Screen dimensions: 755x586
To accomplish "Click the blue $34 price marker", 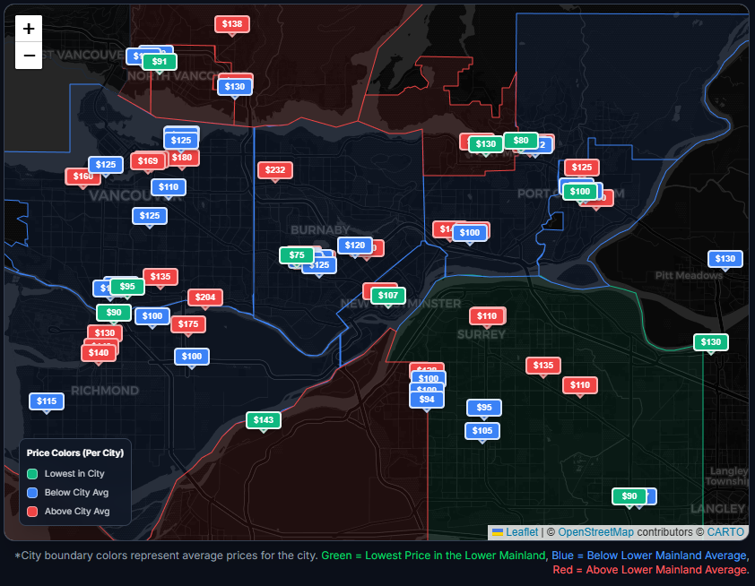I will pyautogui.click(x=427, y=400).
